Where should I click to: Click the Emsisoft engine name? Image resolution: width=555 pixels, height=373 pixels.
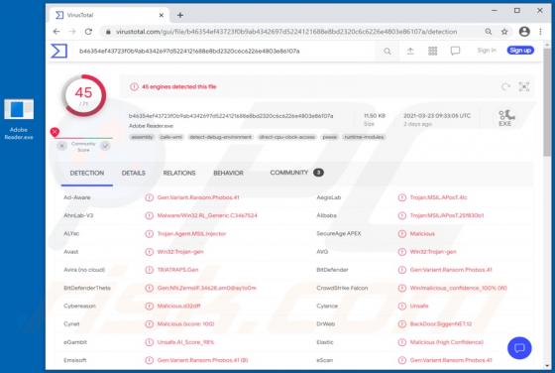75,360
